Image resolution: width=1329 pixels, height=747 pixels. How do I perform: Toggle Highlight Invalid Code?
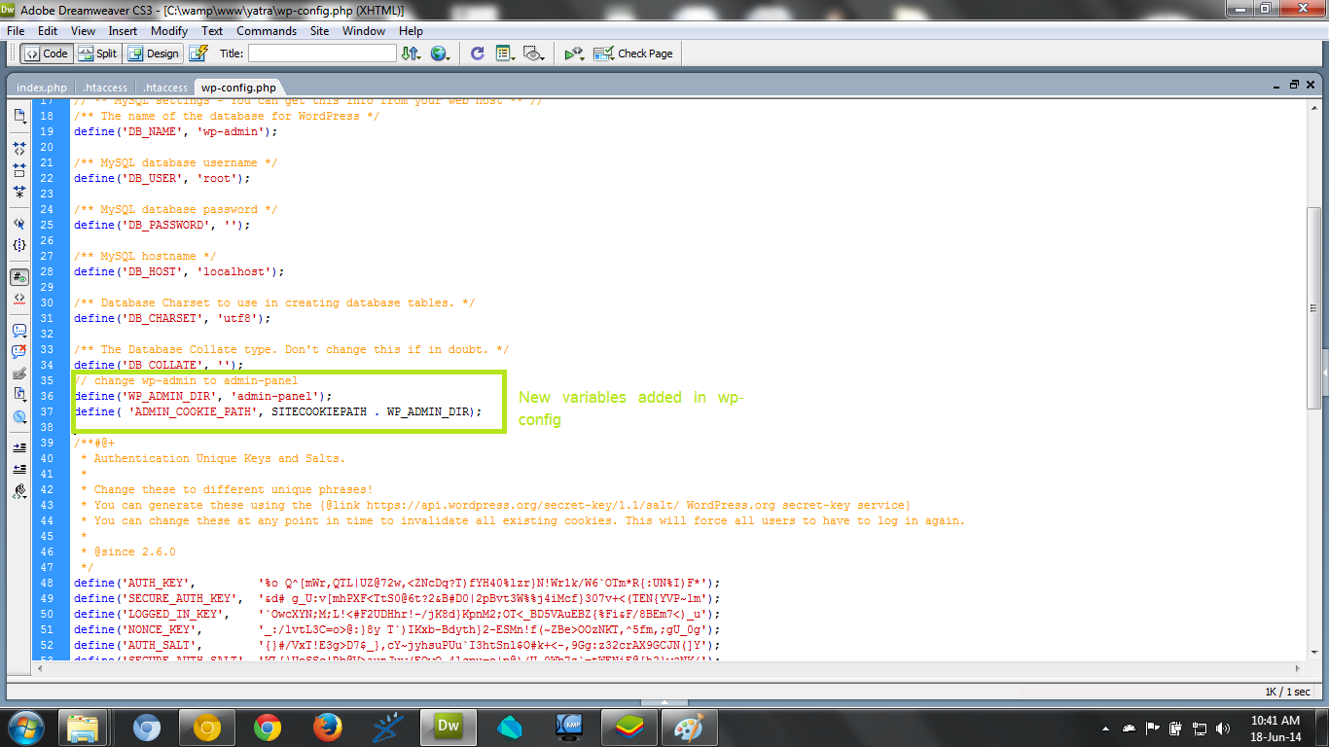[19, 299]
